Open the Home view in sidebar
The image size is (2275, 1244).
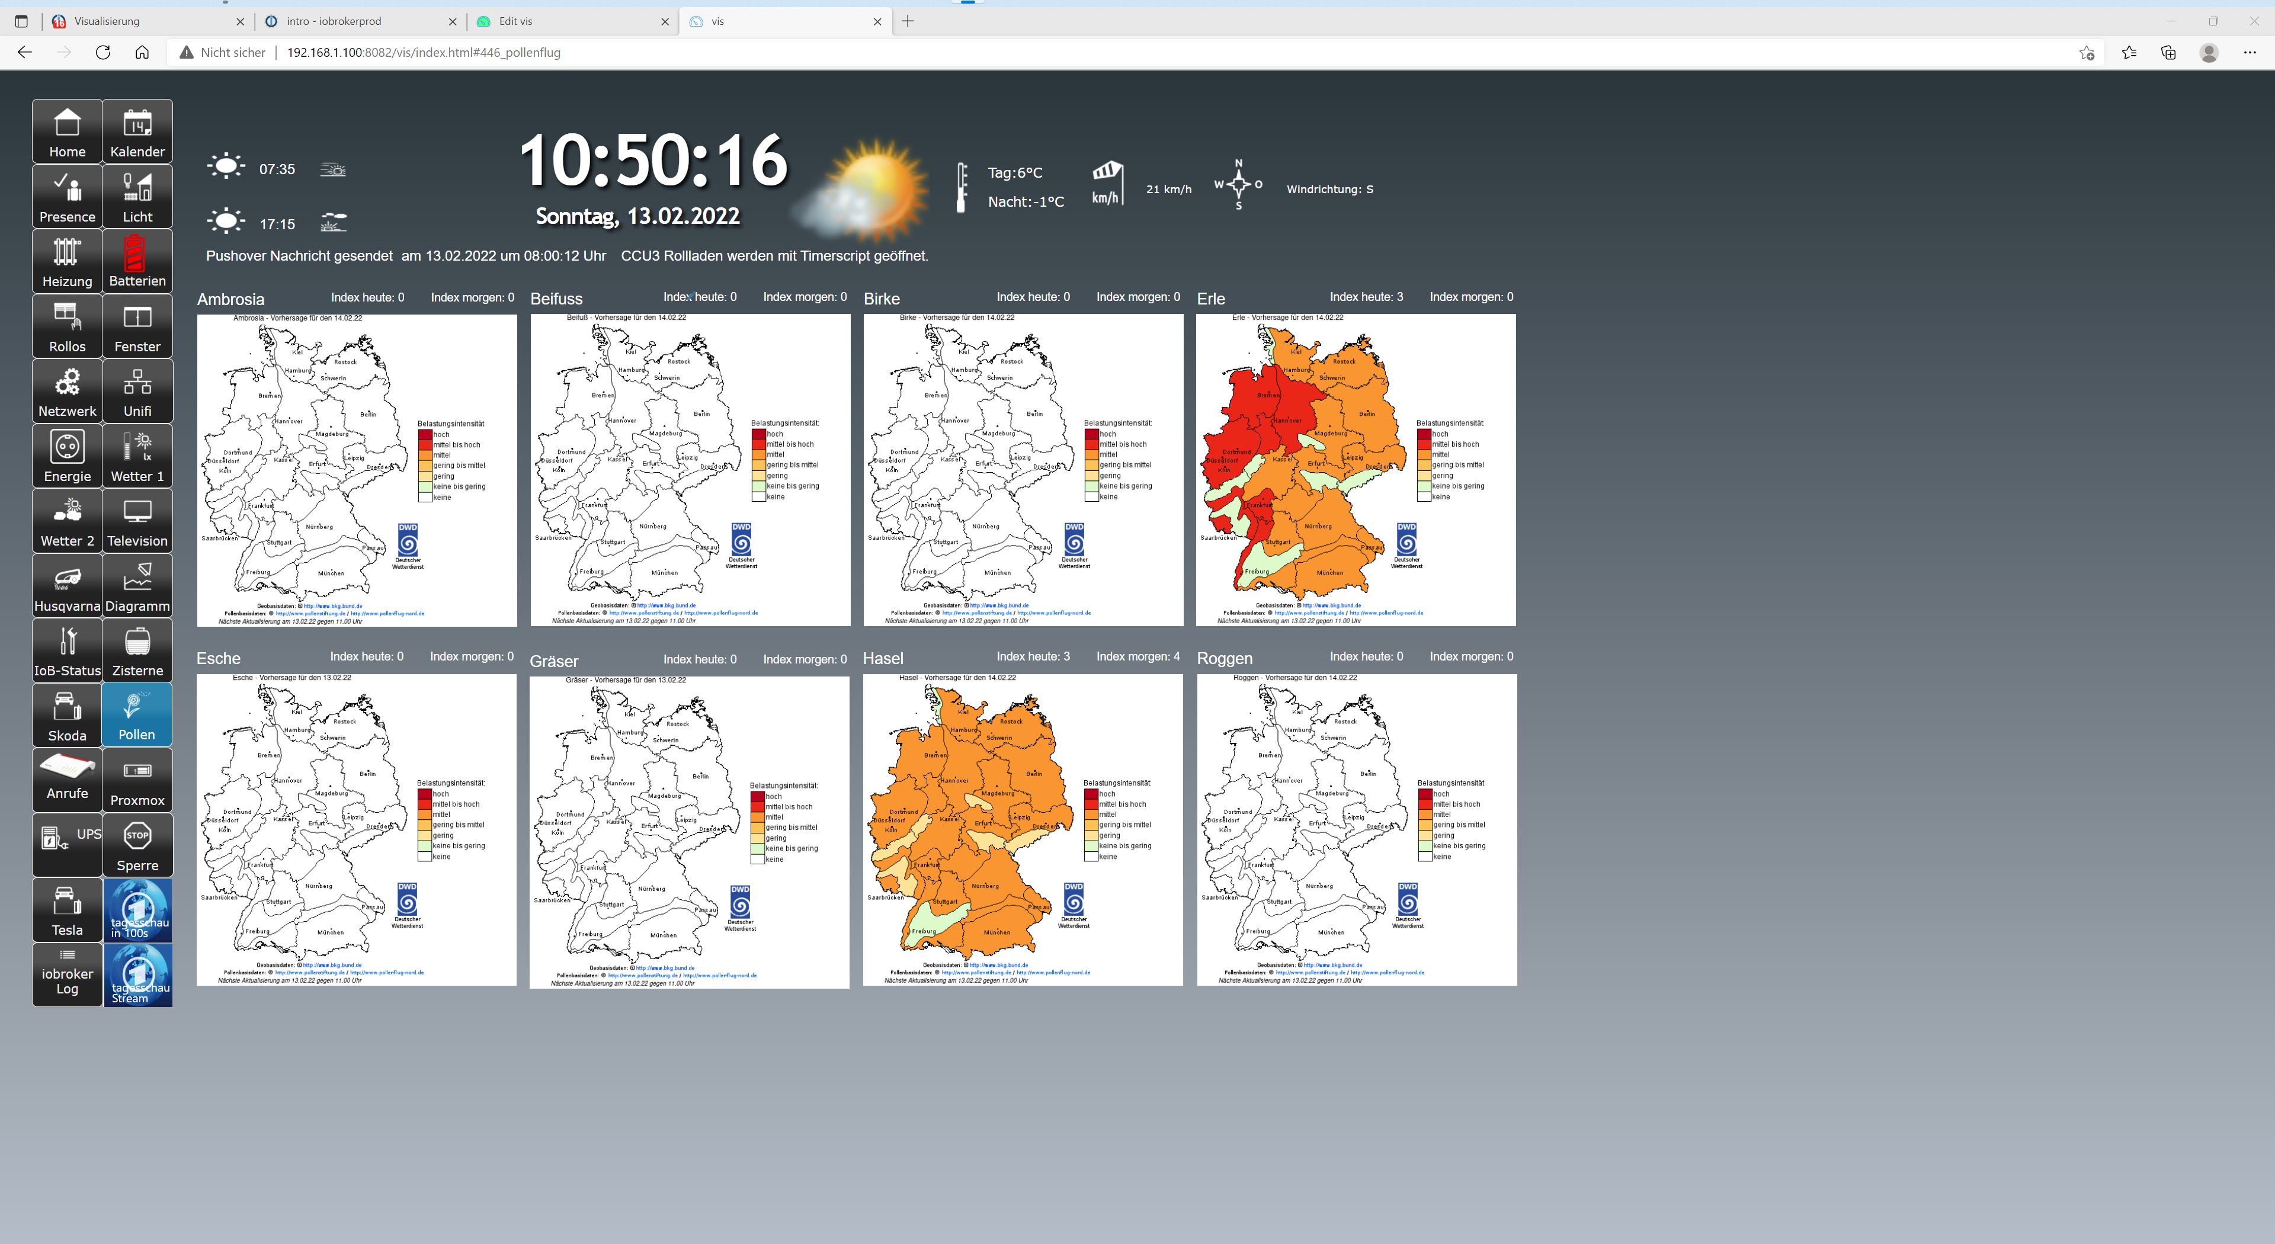click(67, 132)
